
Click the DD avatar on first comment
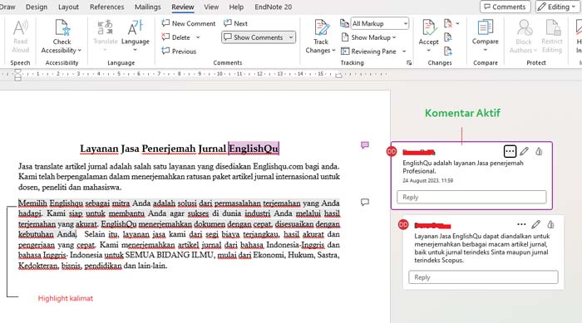[392, 151]
